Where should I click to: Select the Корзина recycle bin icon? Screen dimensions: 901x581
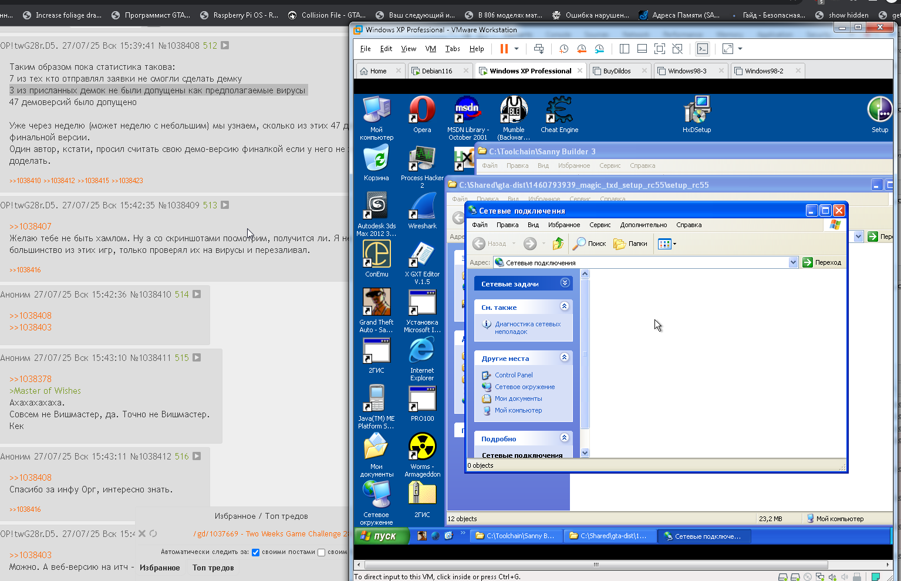point(376,164)
